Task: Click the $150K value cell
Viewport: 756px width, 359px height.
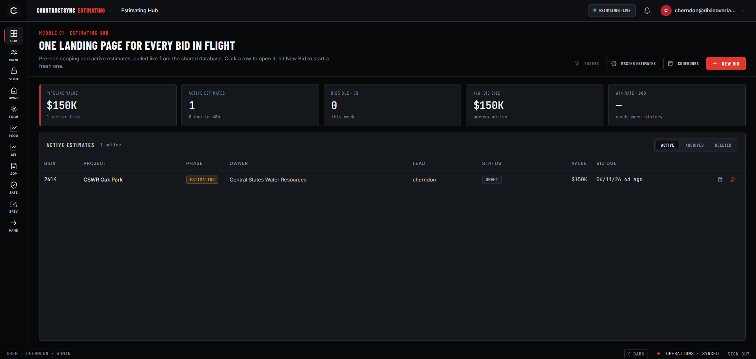Action: point(579,179)
